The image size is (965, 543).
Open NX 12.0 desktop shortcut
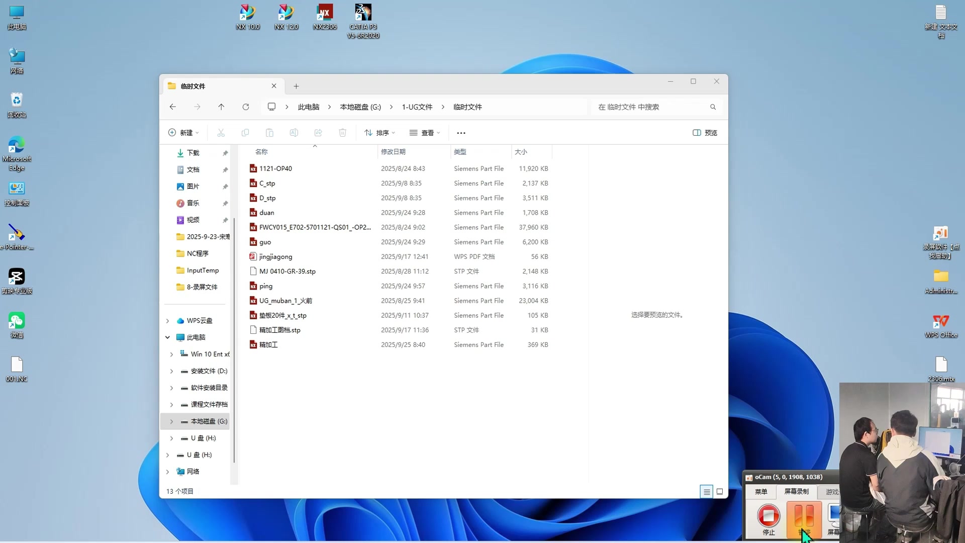point(286,17)
